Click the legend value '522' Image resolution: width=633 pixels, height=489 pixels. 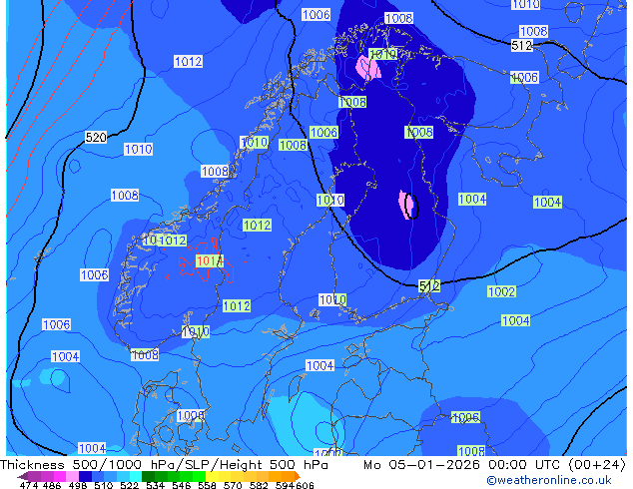[129, 485]
